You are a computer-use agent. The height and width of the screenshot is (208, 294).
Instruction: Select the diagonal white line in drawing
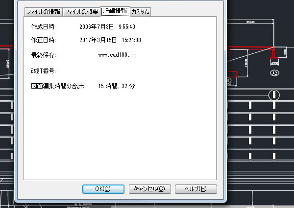pos(250,54)
